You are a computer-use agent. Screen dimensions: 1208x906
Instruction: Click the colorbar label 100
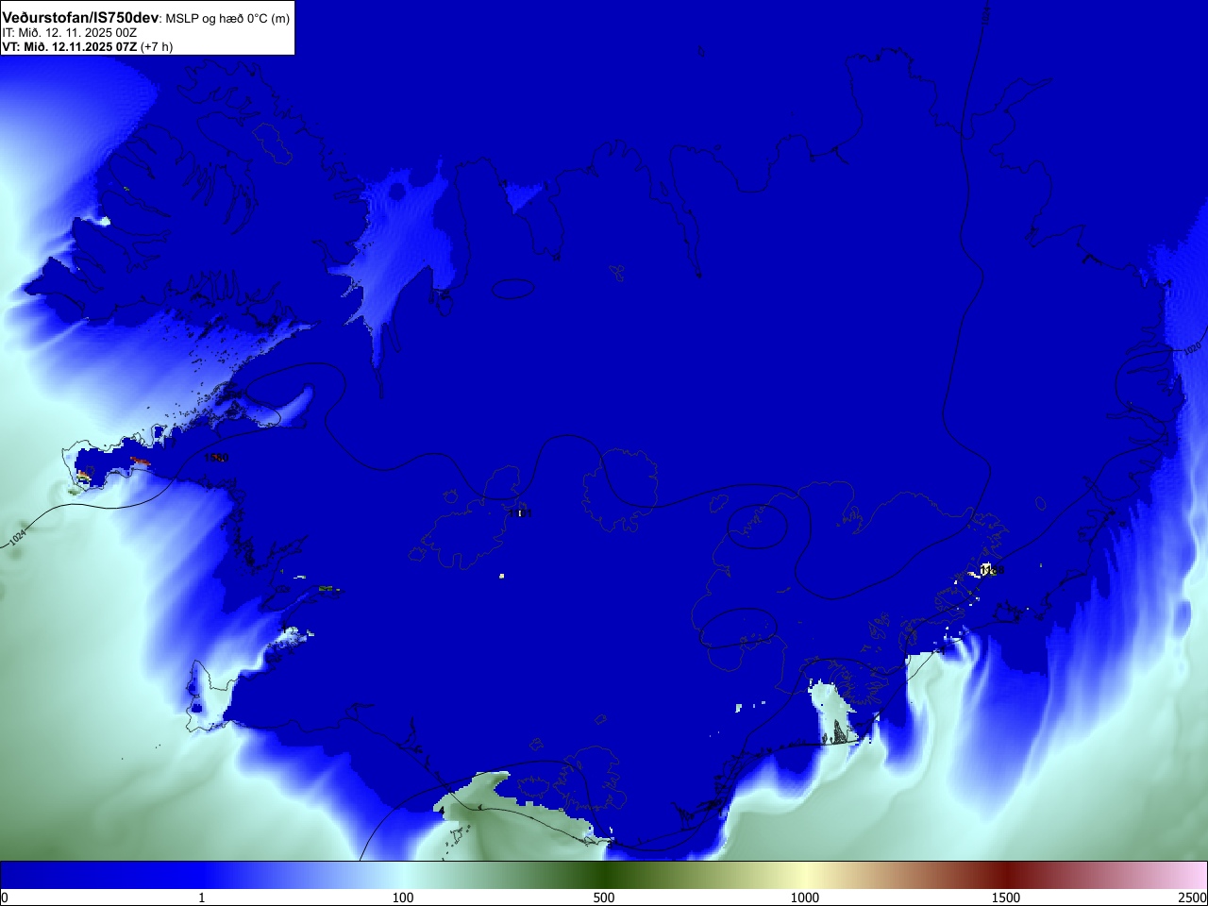tap(403, 898)
